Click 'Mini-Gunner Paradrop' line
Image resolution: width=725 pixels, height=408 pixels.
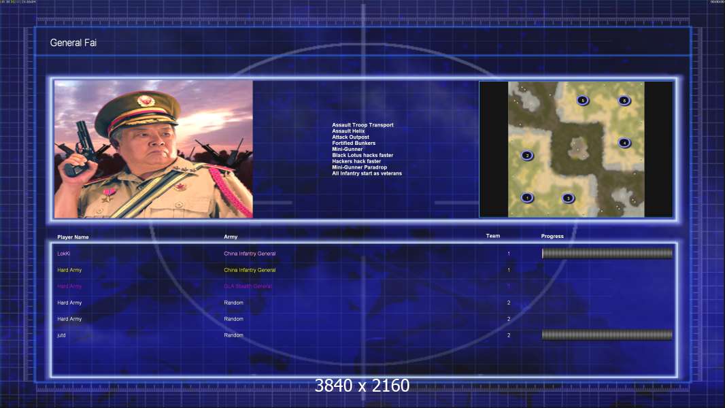pos(359,167)
